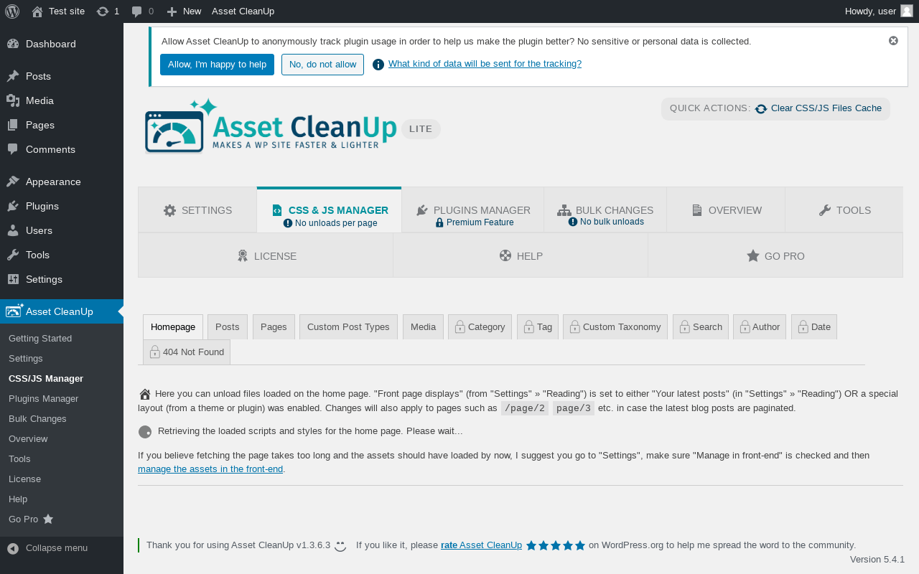Open the LICENSE tab
This screenshot has width=919, height=574.
[x=266, y=255]
